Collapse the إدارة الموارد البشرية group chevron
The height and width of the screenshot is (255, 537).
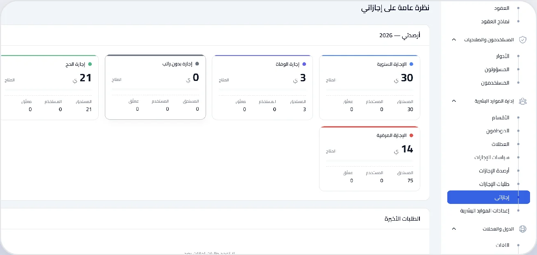(453, 101)
